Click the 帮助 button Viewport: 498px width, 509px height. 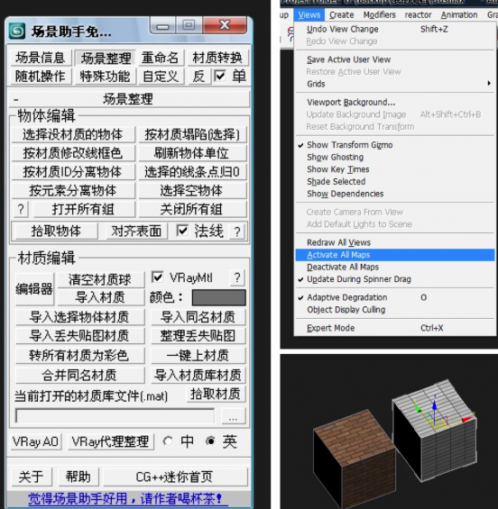pyautogui.click(x=78, y=477)
